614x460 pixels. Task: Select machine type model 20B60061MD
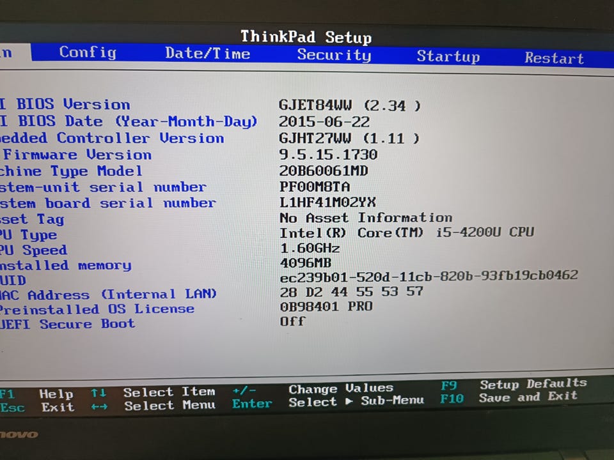click(324, 171)
